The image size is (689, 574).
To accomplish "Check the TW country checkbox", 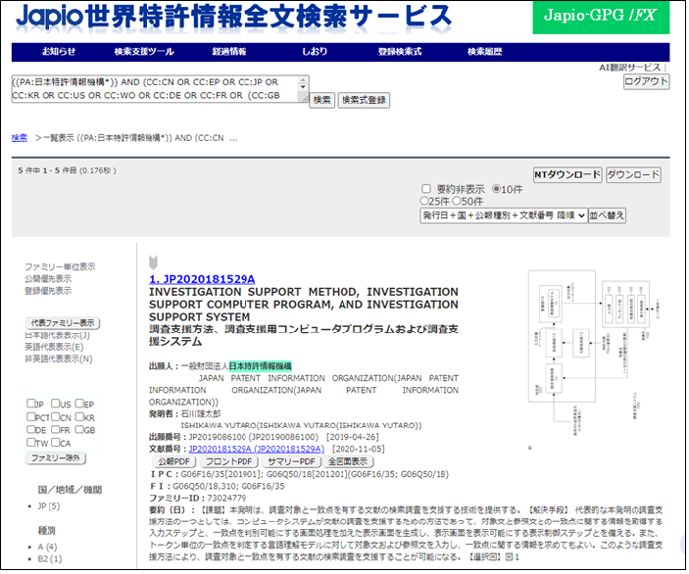I will click(x=31, y=444).
